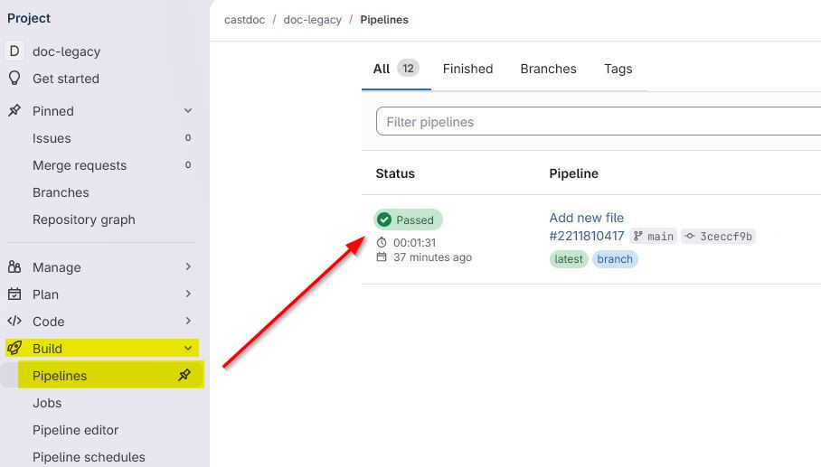Click the Passed status badge

[408, 219]
